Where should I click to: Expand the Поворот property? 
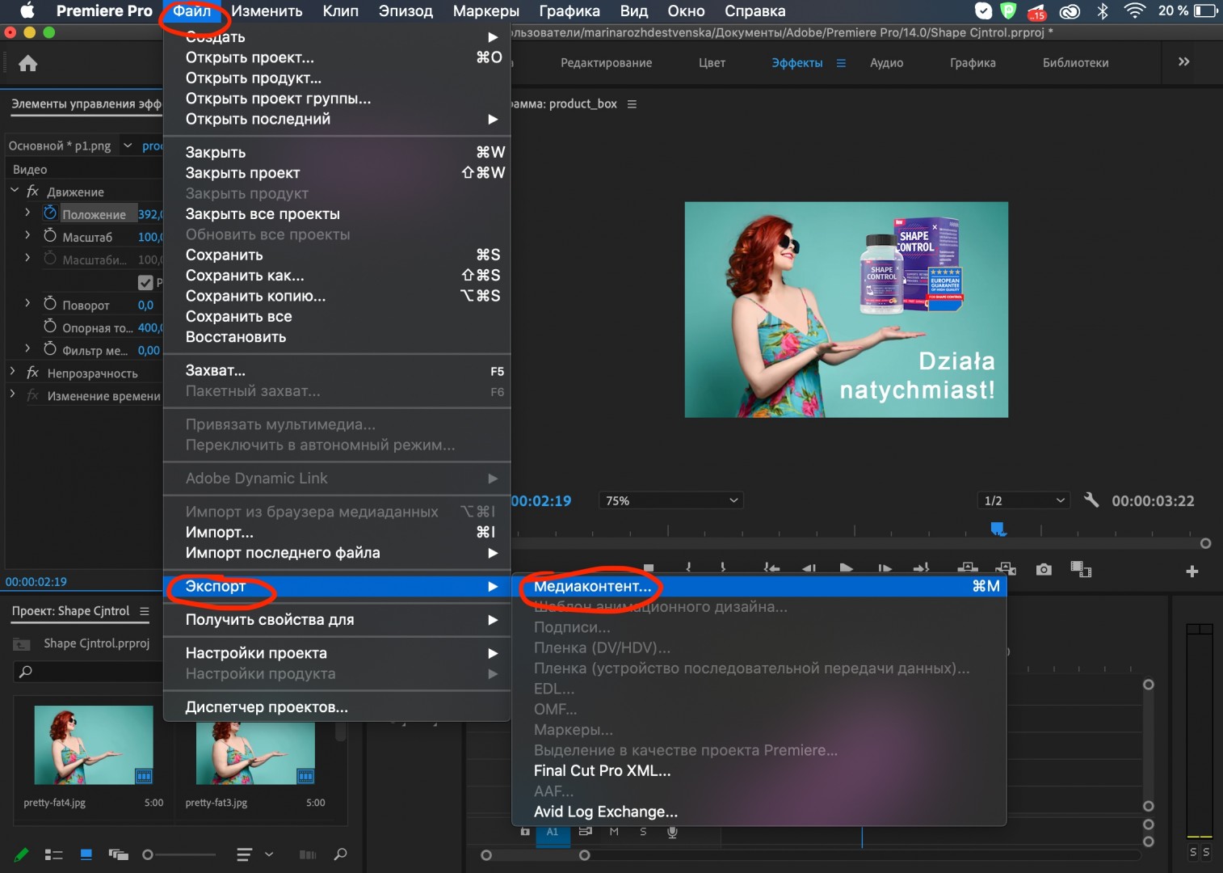(27, 303)
